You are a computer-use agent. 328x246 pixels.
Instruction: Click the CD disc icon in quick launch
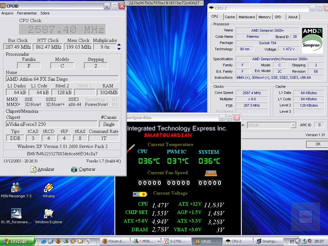pyautogui.click(x=88, y=241)
